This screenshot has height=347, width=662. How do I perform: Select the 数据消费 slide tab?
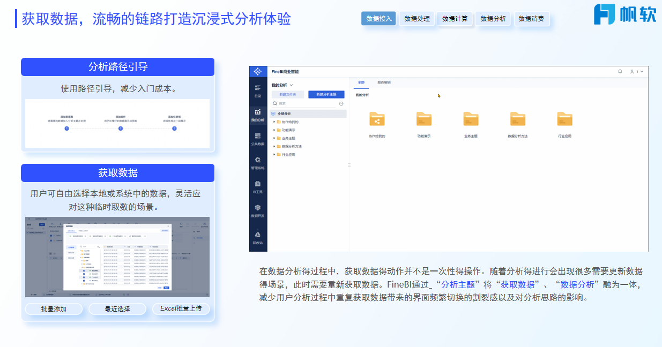[531, 19]
